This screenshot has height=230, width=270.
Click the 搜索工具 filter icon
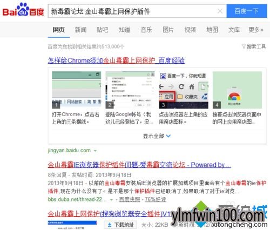coord(244,47)
